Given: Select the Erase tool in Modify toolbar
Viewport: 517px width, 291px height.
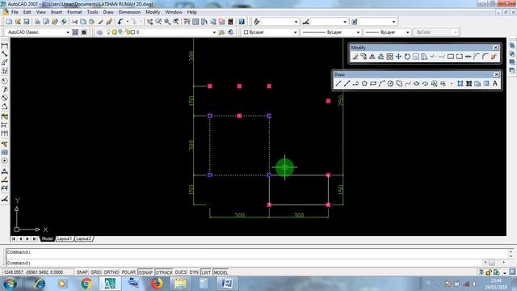Looking at the screenshot, I should [x=355, y=57].
